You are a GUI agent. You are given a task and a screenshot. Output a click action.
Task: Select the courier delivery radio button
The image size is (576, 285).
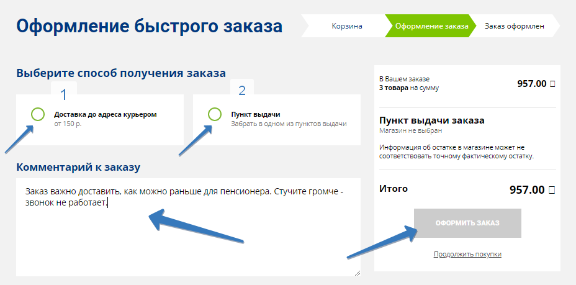click(x=38, y=114)
